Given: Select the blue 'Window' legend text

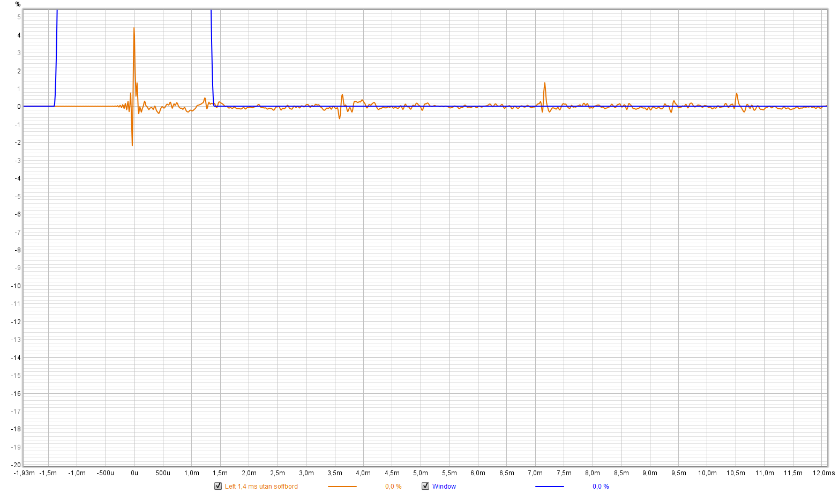Looking at the screenshot, I should 444,486.
